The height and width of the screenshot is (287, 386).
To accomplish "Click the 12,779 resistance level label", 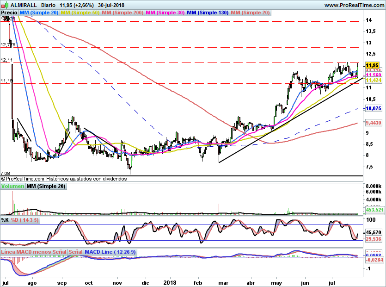I will click(8, 45).
